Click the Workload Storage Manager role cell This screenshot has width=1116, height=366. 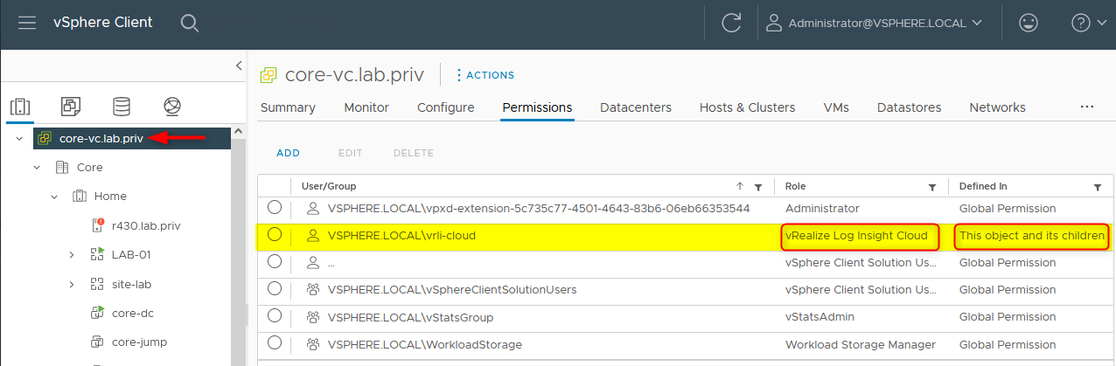(x=861, y=344)
